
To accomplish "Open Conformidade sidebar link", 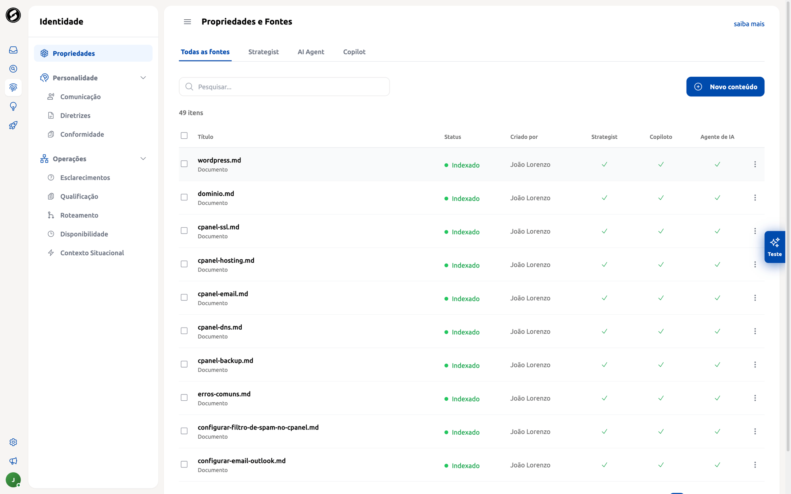I will pyautogui.click(x=82, y=134).
